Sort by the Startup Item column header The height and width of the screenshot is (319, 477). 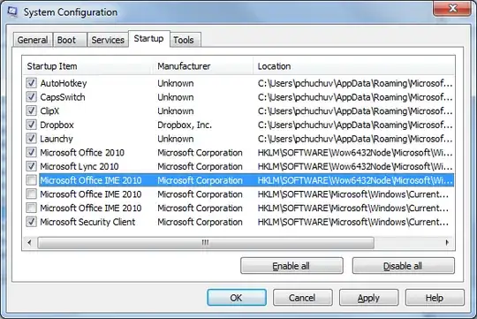pyautogui.click(x=87, y=66)
